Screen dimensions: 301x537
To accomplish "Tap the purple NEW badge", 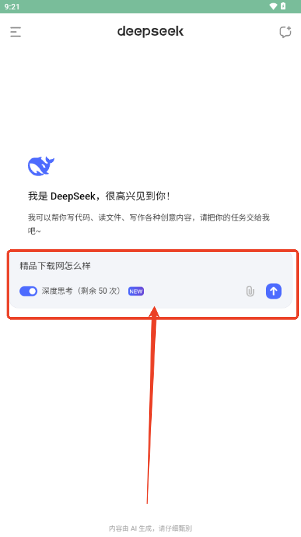I will tap(136, 292).
